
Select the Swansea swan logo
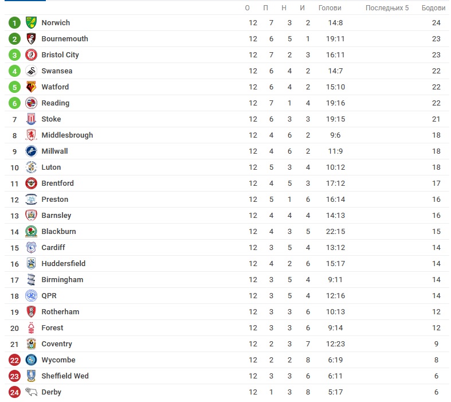pyautogui.click(x=31, y=71)
